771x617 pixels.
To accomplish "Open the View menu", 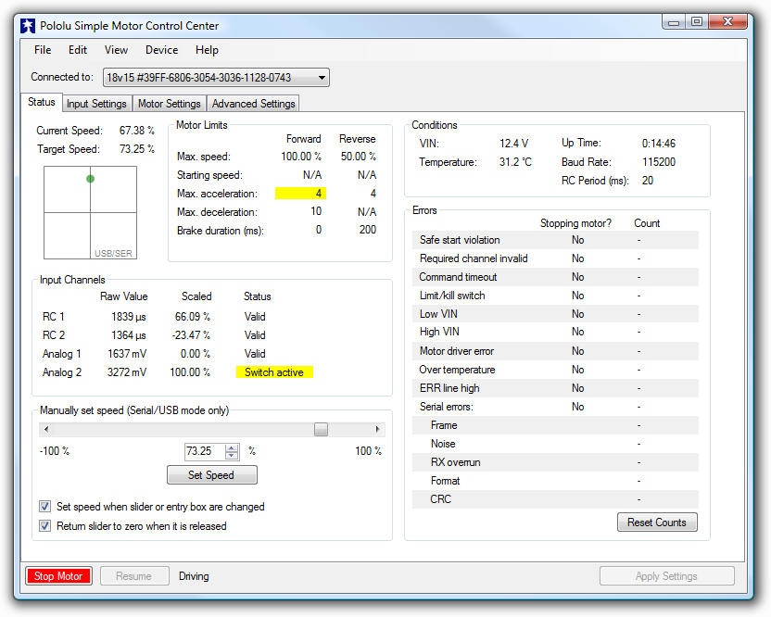I will [x=116, y=50].
